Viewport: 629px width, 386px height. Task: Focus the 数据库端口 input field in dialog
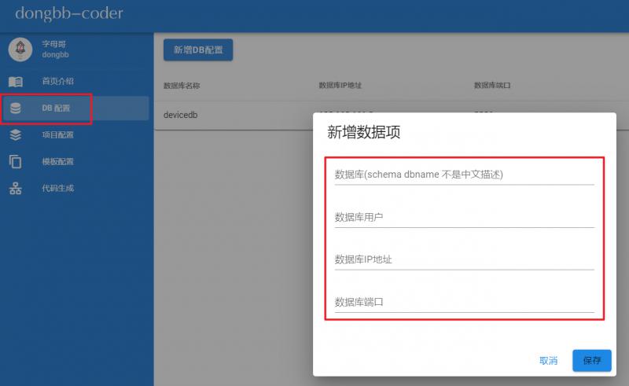[x=465, y=302]
